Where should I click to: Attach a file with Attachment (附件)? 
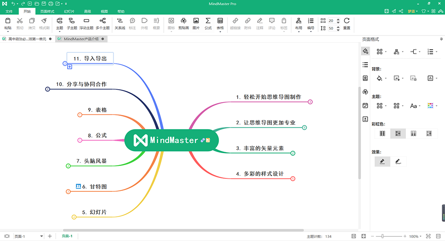(247, 24)
